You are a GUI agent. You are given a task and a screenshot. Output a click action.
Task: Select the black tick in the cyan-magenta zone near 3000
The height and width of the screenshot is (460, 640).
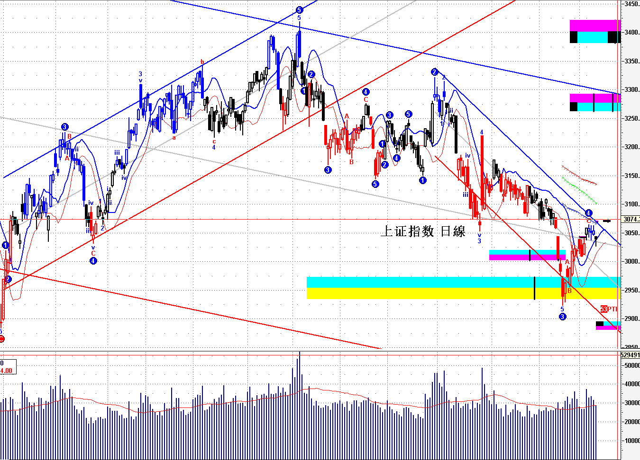530,255
